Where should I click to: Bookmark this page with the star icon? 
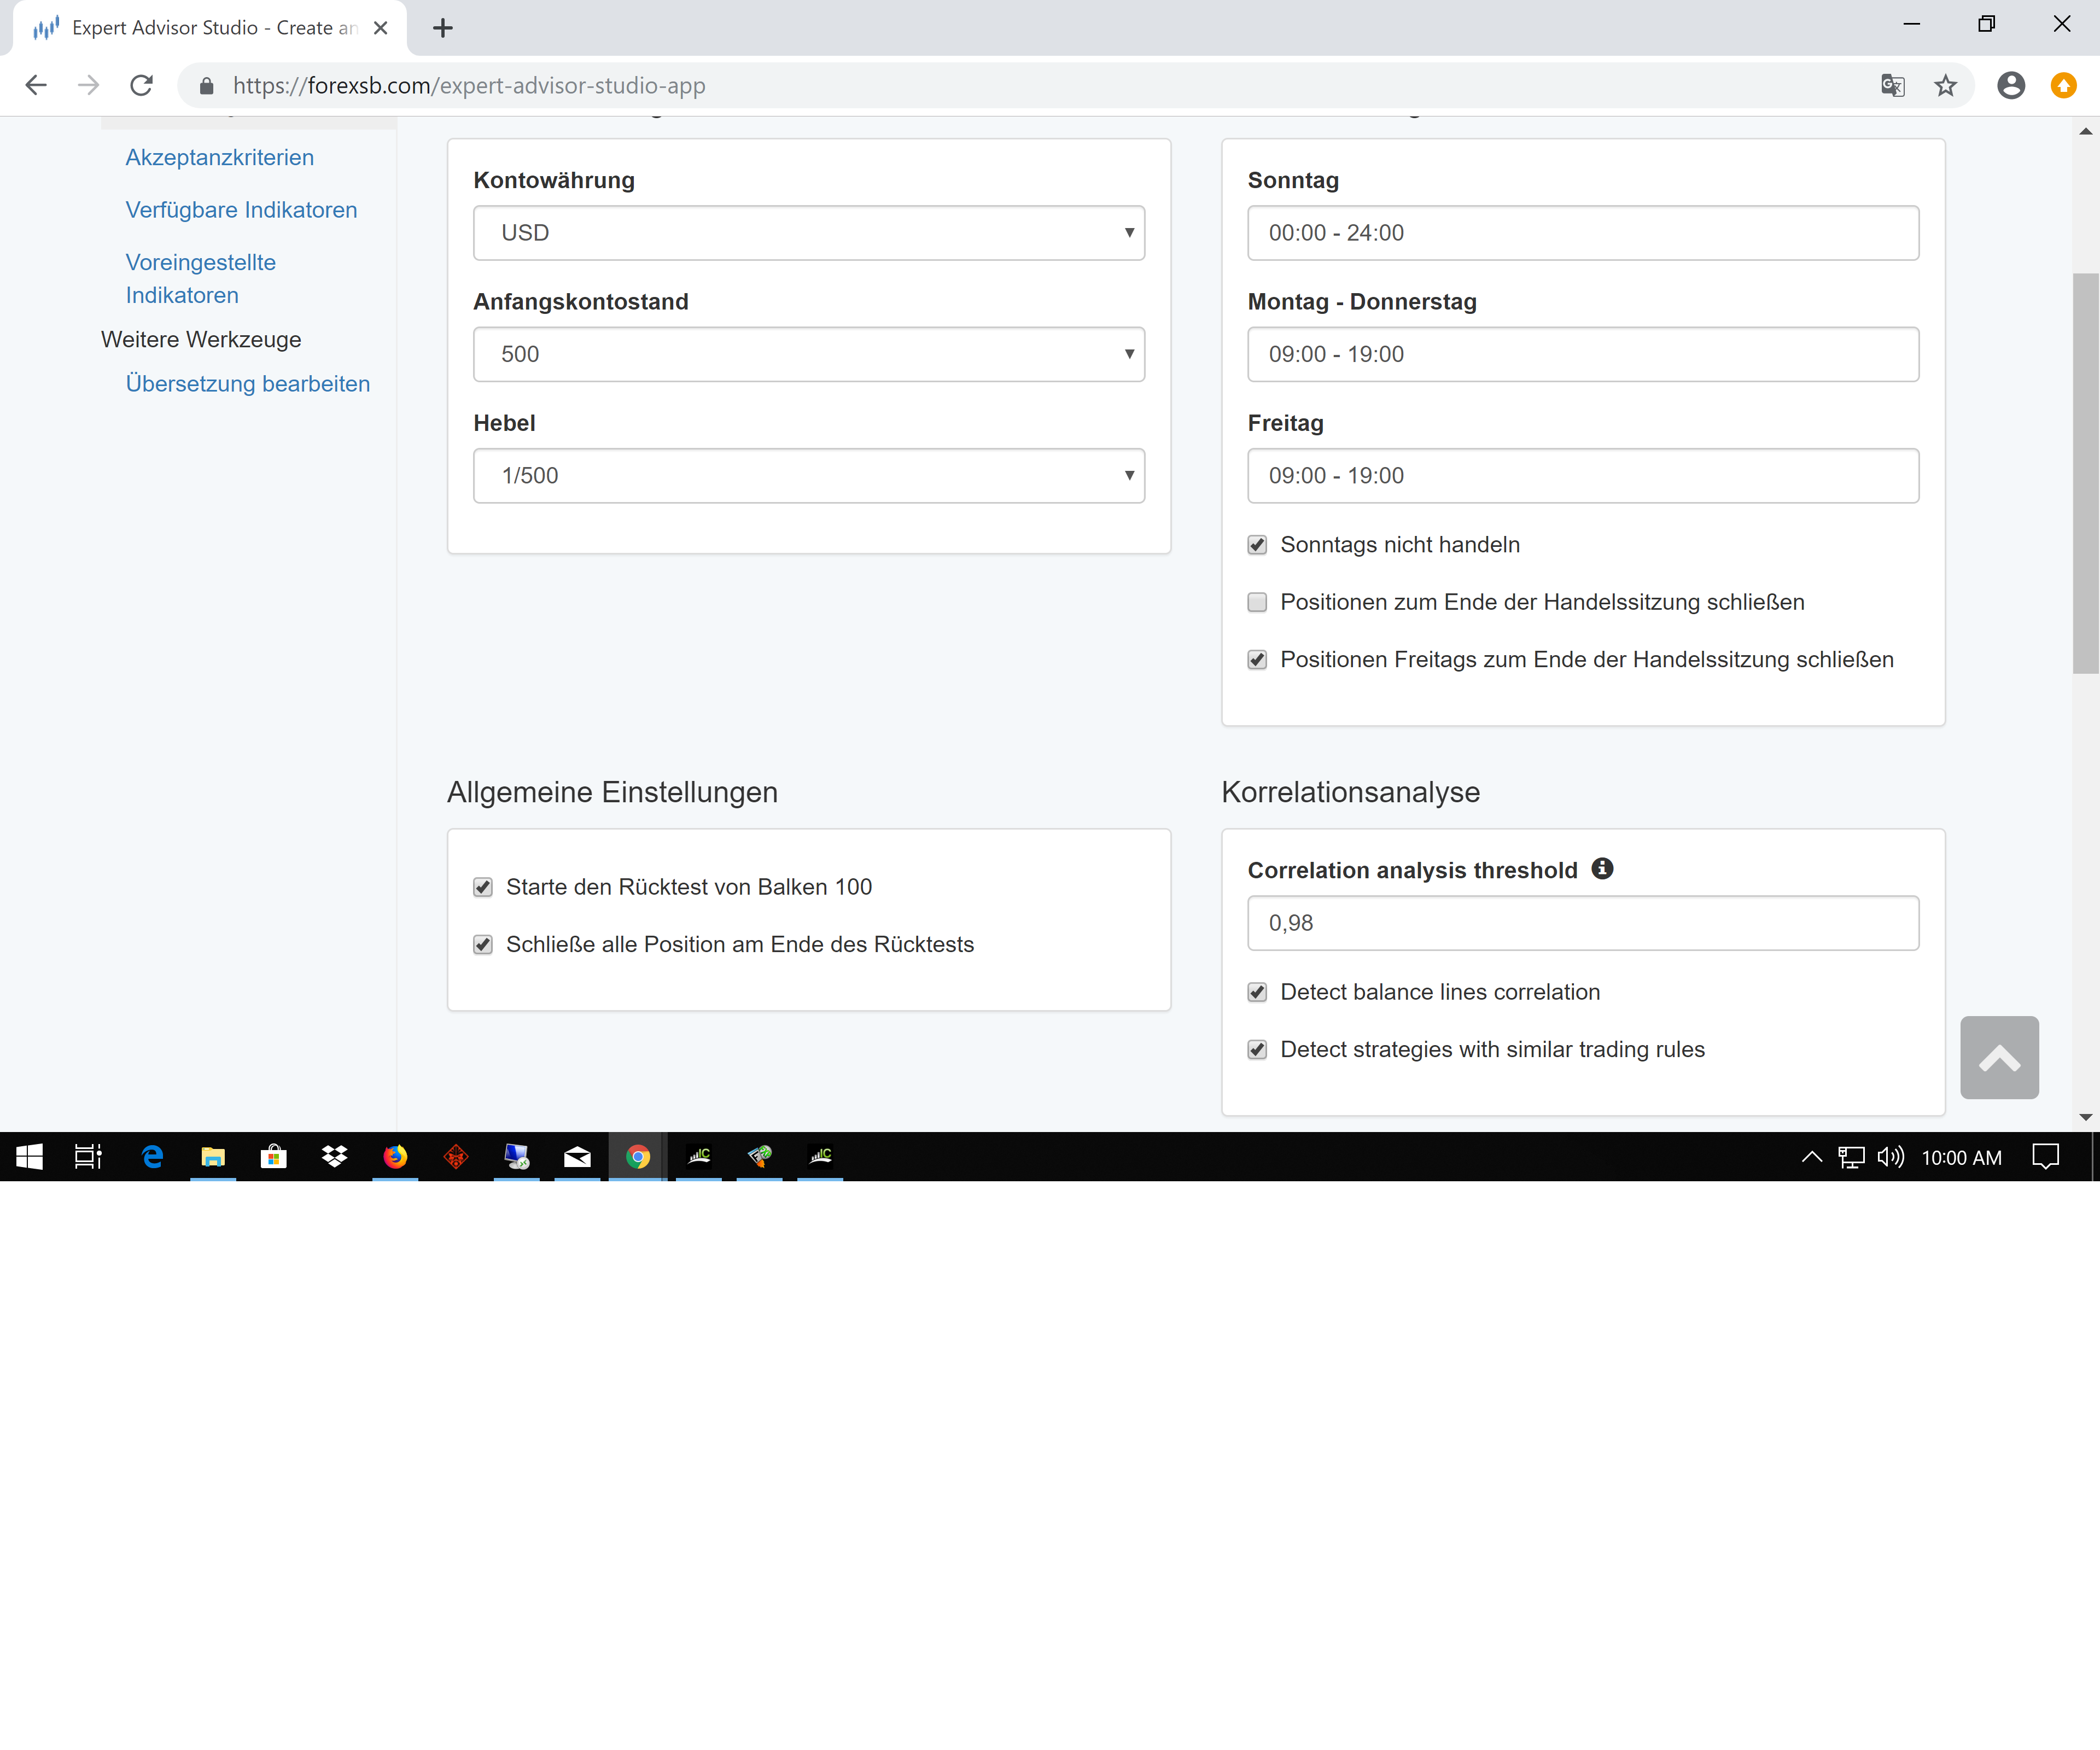[x=1944, y=86]
